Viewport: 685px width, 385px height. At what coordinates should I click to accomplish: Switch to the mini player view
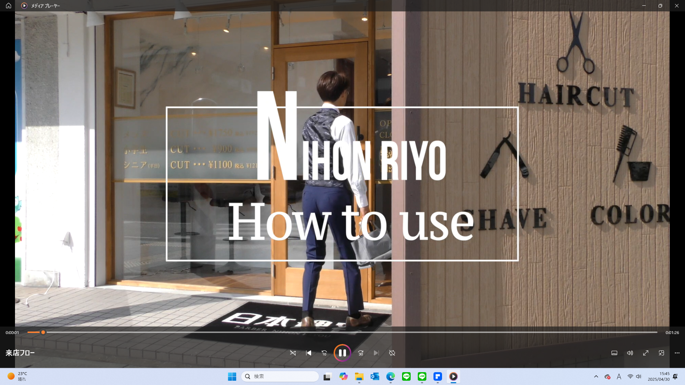click(661, 353)
